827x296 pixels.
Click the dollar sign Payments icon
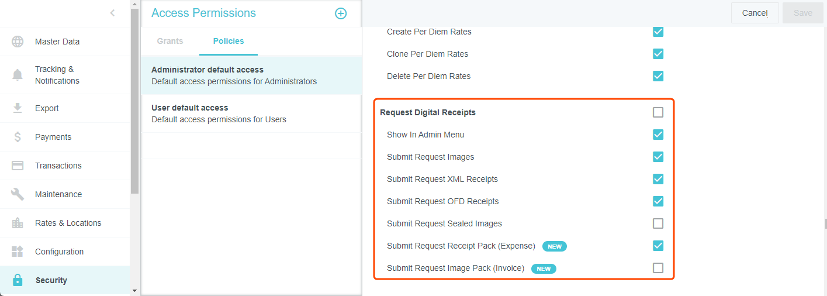pyautogui.click(x=18, y=137)
